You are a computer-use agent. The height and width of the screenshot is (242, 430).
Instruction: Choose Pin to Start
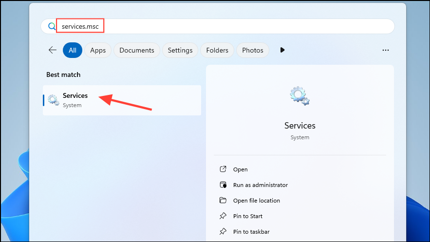(x=248, y=216)
